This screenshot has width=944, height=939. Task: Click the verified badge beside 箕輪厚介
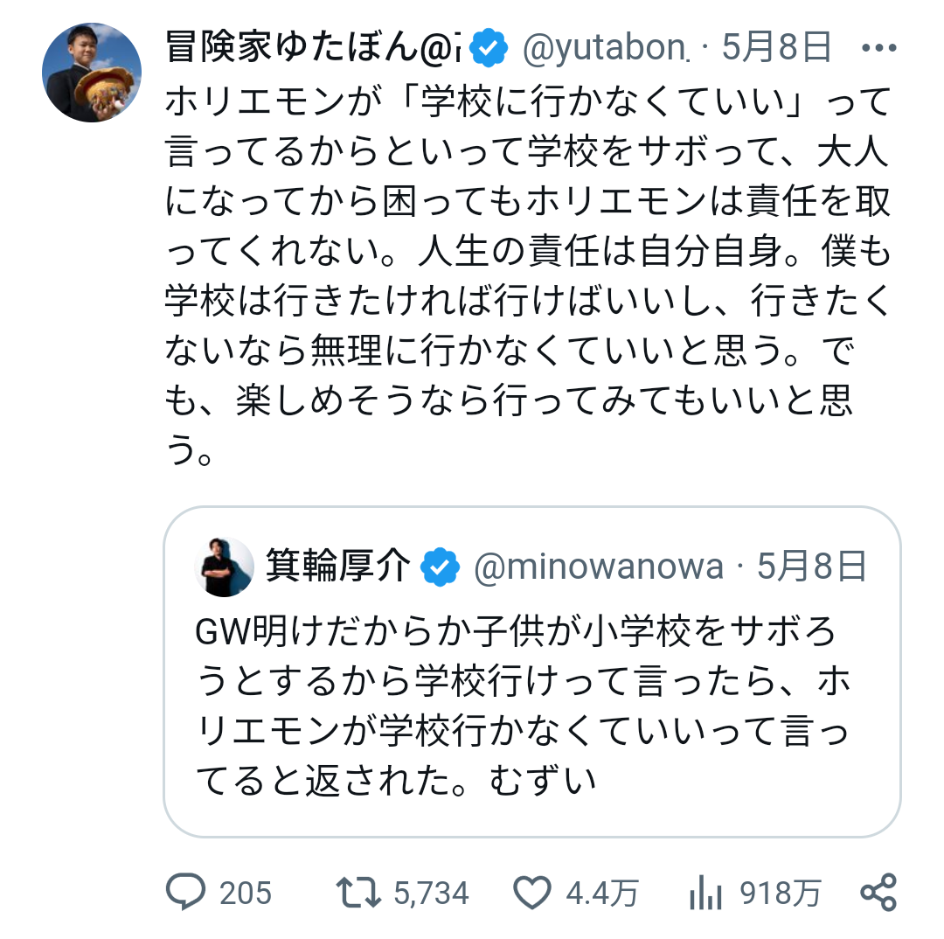tap(441, 567)
